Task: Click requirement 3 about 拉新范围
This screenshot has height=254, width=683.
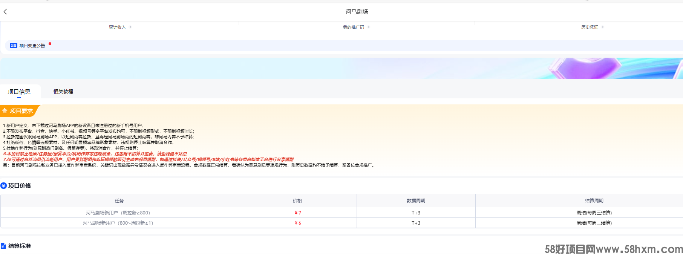Action: pos(98,137)
